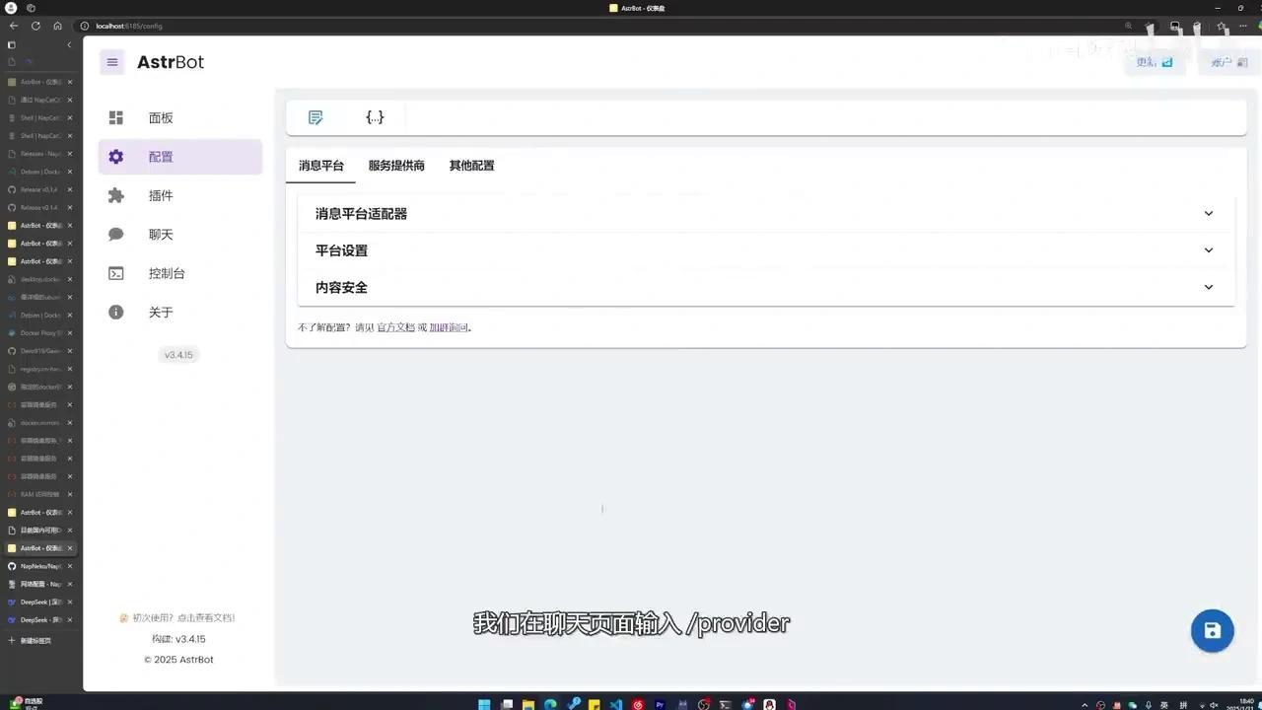Click the v3.4.15 version chip
The height and width of the screenshot is (710, 1262).
click(x=178, y=355)
